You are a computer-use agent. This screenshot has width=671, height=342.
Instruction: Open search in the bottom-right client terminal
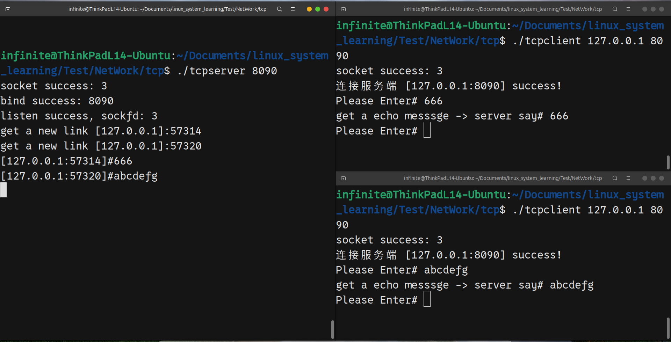coord(615,178)
